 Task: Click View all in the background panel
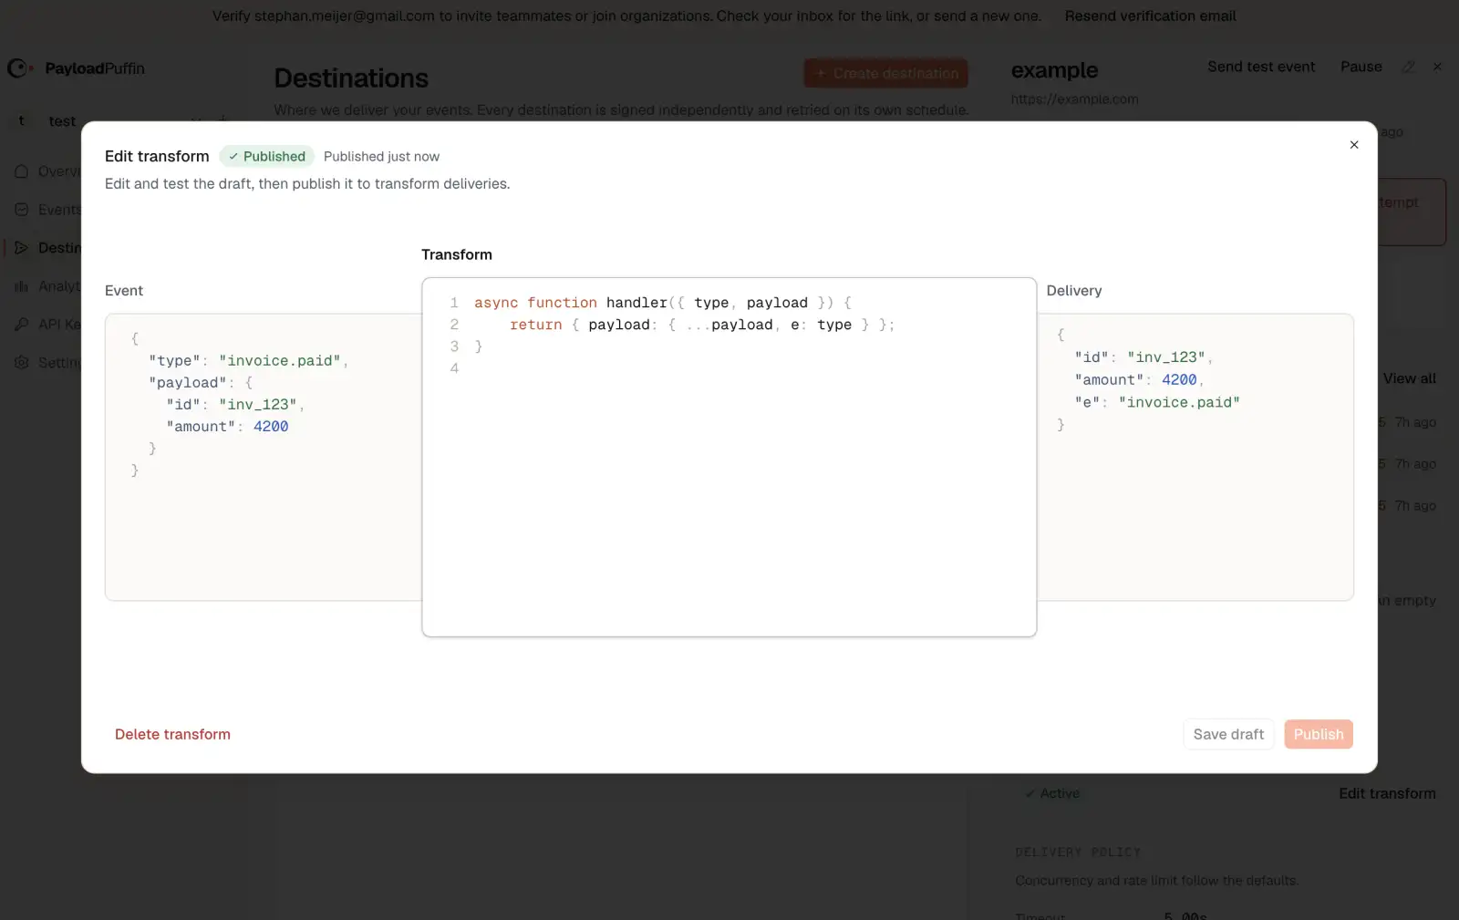[1409, 378]
